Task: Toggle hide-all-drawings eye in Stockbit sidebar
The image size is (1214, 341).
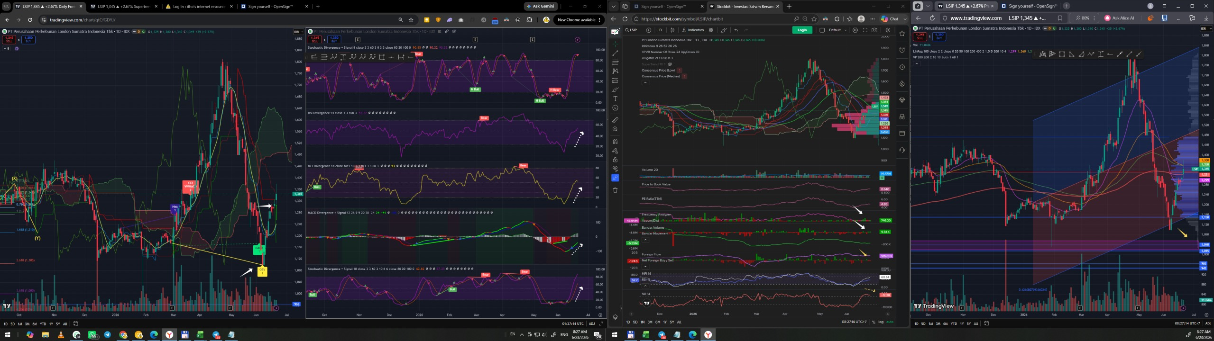Action: pos(615,169)
